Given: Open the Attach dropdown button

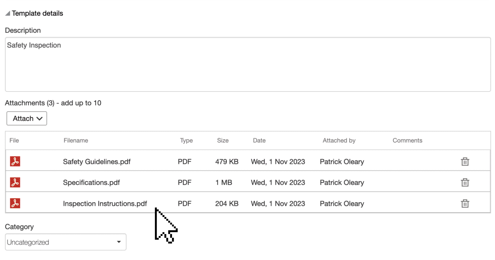Looking at the screenshot, I should [x=27, y=118].
